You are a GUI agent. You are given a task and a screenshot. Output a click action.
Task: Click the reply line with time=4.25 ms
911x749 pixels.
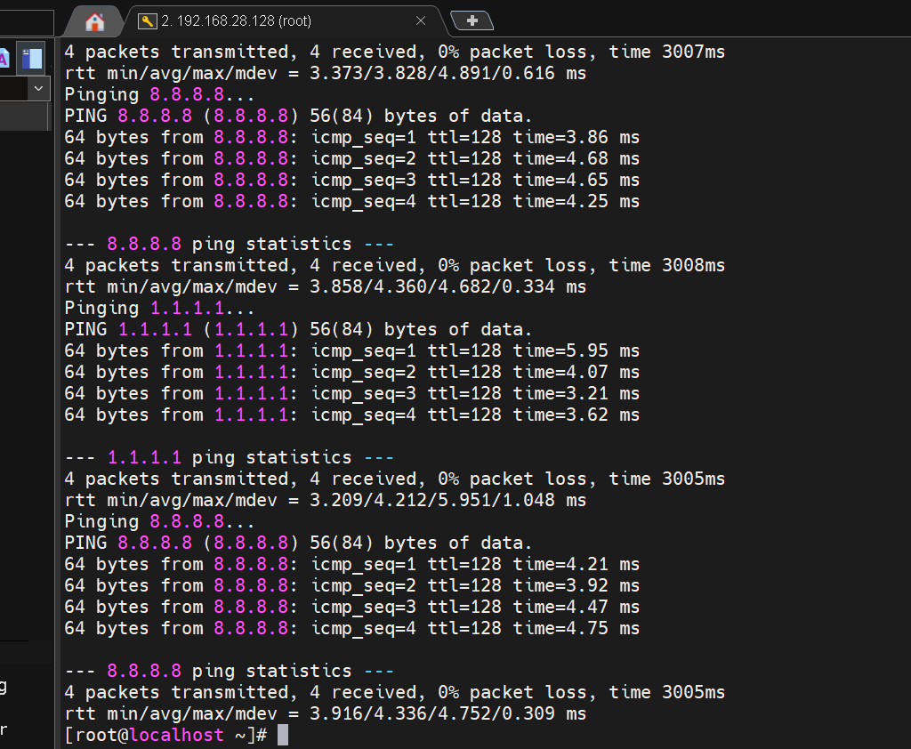coord(351,201)
